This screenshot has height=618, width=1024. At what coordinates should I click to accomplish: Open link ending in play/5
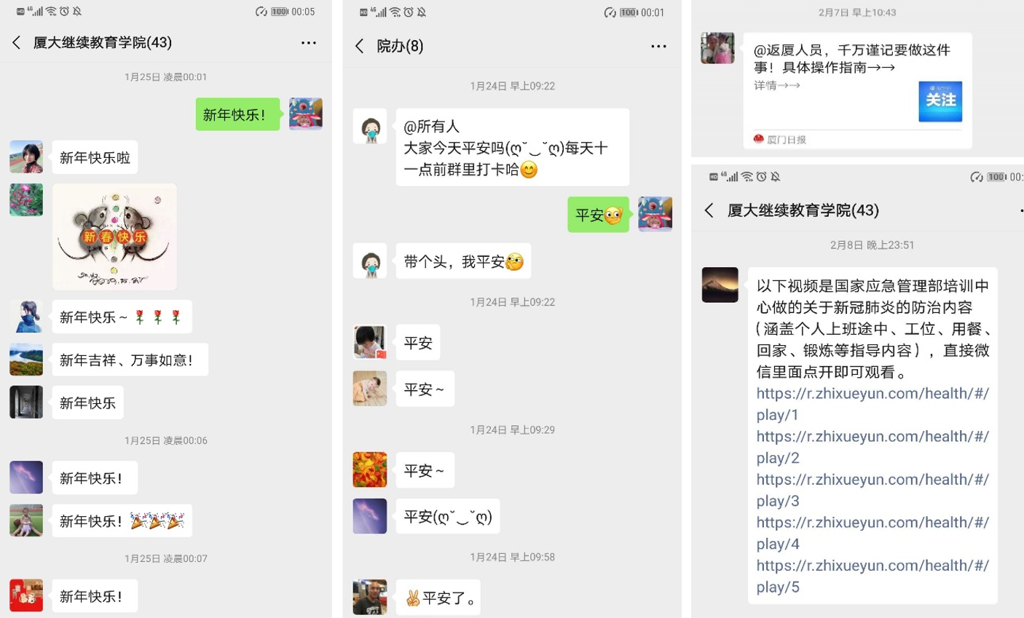coord(873,576)
